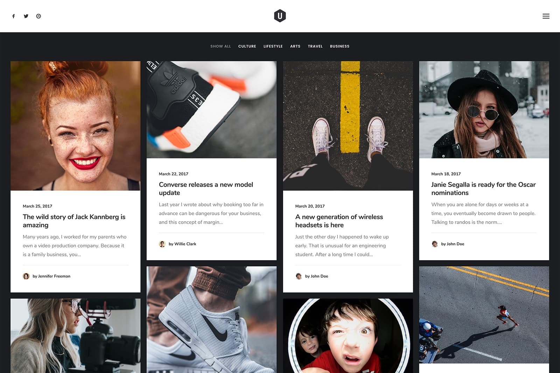560x373 pixels.
Task: Open the Facebook social icon
Action: click(x=14, y=16)
